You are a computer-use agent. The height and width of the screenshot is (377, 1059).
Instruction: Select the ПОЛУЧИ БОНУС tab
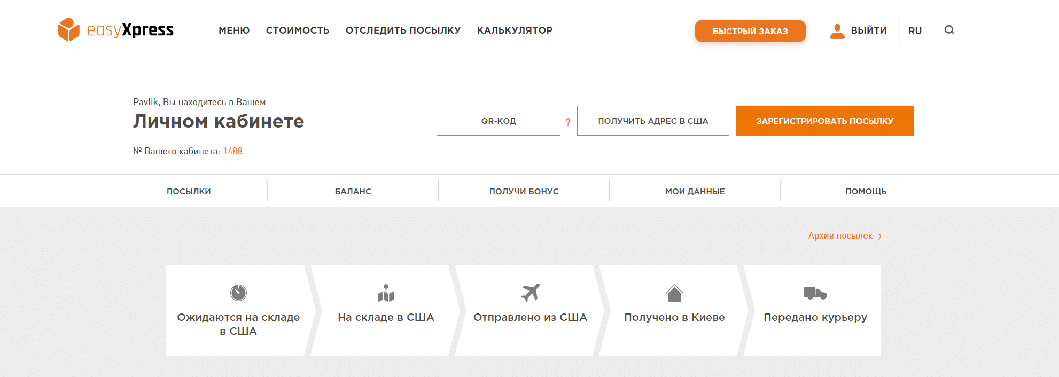[524, 191]
